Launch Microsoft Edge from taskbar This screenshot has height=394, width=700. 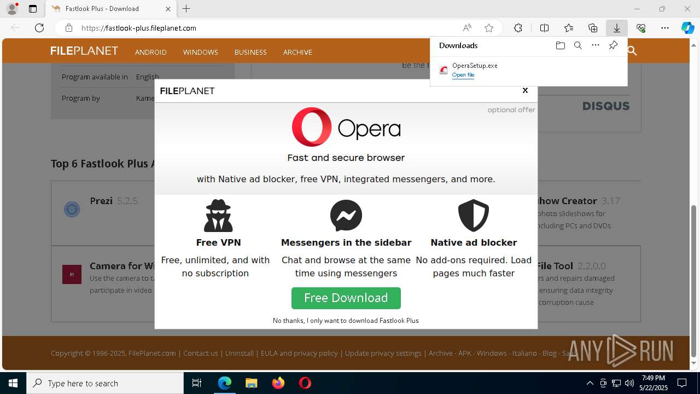tap(225, 383)
